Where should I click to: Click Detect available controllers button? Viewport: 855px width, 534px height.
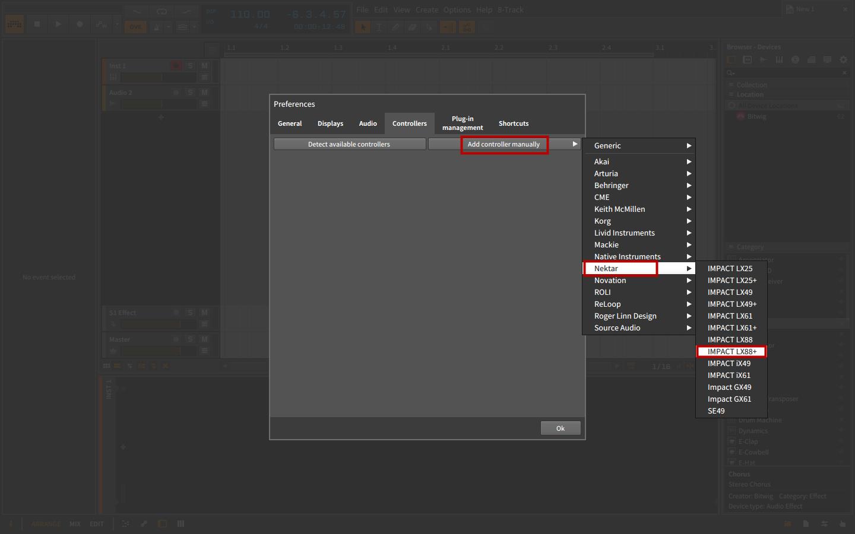click(349, 144)
